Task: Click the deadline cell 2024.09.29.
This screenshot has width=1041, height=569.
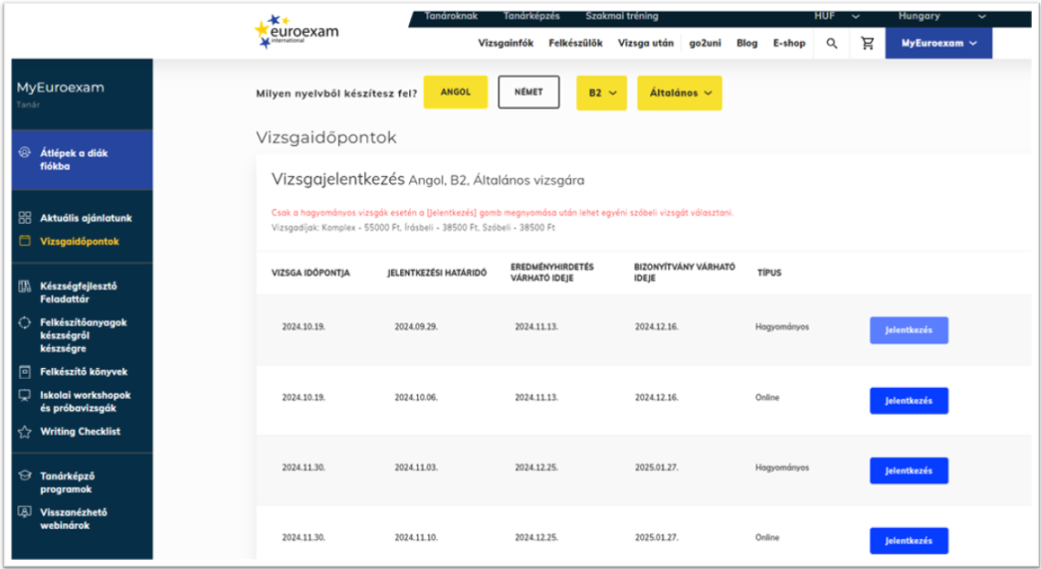Action: 415,327
